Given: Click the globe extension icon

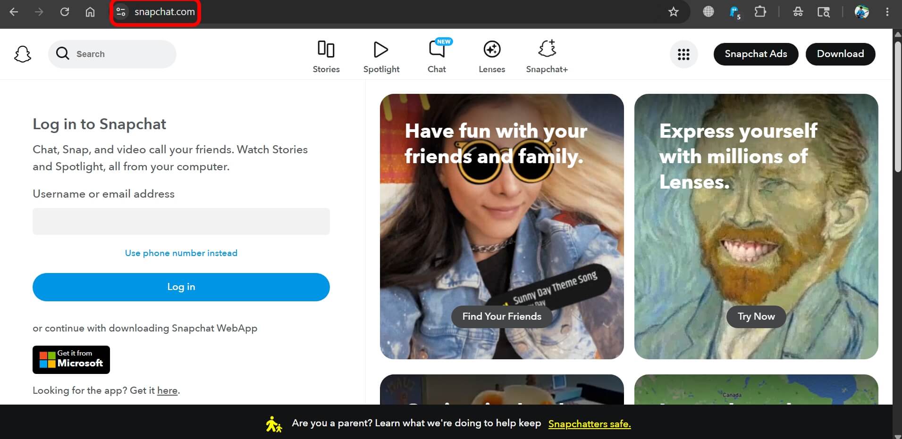Looking at the screenshot, I should pos(708,12).
